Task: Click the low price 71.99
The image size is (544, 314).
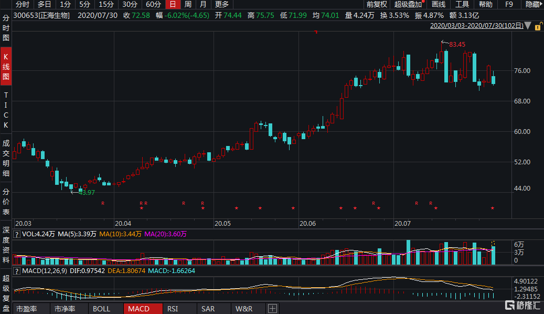Action: [297, 16]
